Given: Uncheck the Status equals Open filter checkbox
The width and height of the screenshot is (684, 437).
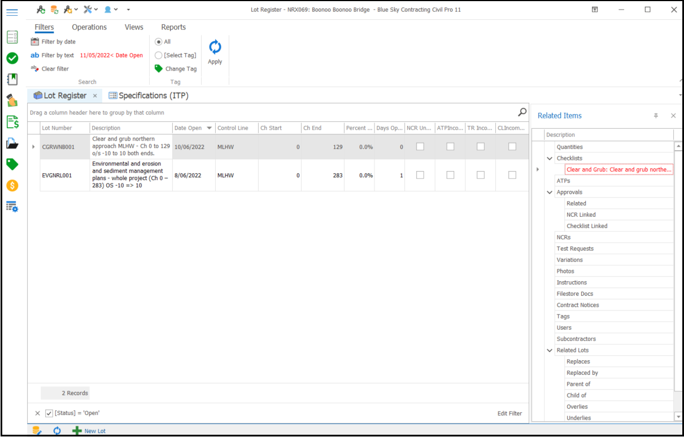Looking at the screenshot, I should point(49,413).
